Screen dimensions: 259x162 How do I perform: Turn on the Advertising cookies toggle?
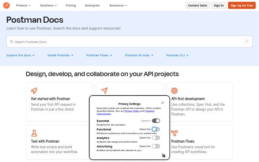(x=156, y=146)
